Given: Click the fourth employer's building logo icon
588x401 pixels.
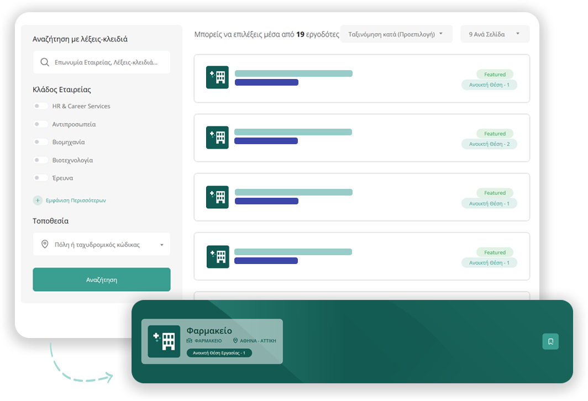Looking at the screenshot, I should (217, 256).
